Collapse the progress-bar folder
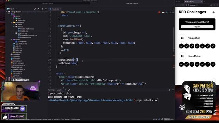219x123 pixels. point(14,33)
